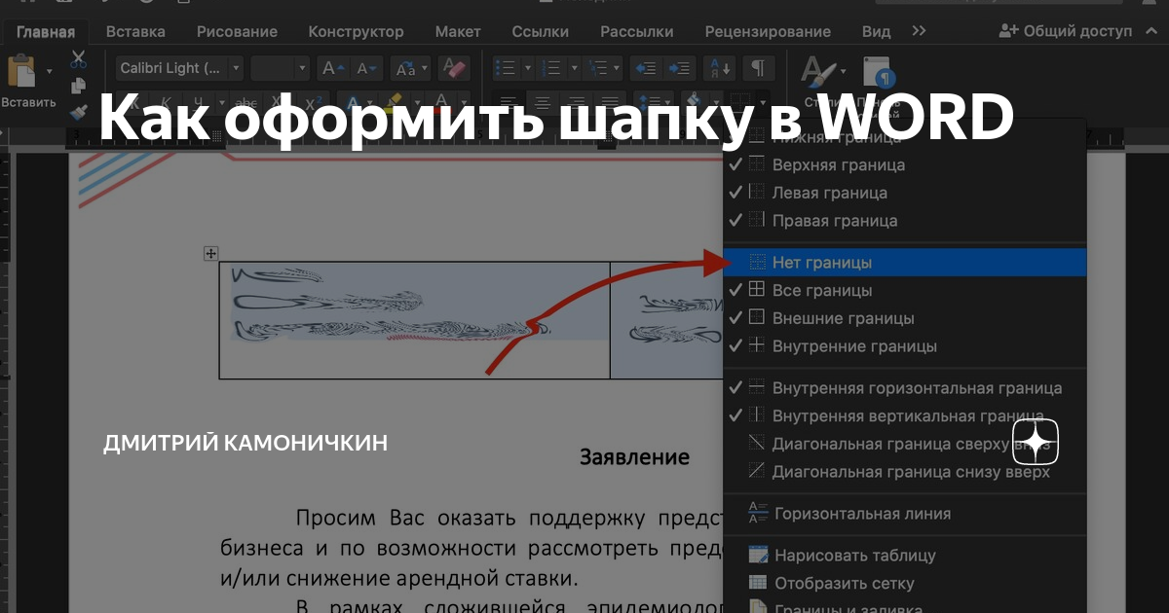Expand the multilevel list style arrow

tap(618, 68)
